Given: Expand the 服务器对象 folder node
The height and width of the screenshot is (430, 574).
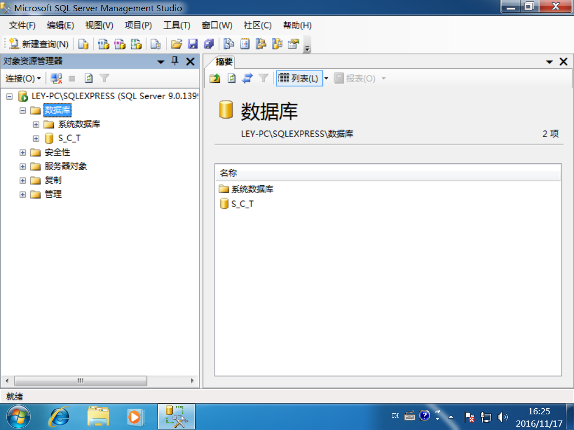Looking at the screenshot, I should pos(22,167).
